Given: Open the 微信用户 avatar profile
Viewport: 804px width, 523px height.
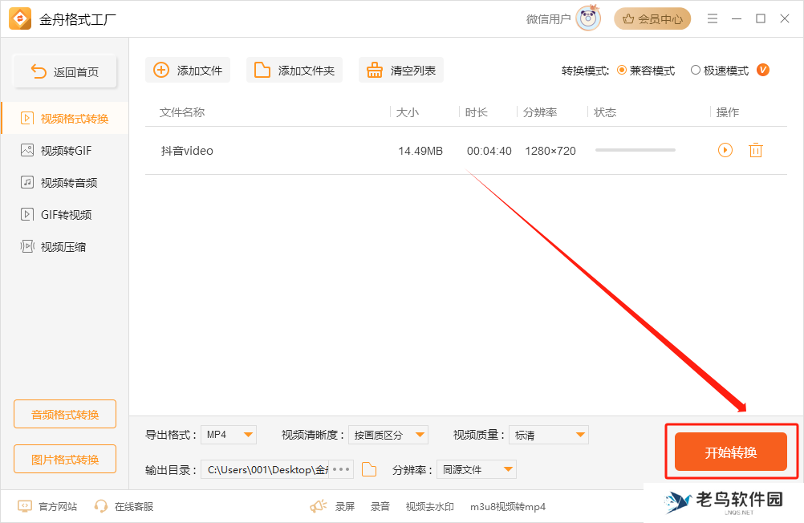Looking at the screenshot, I should [x=587, y=18].
